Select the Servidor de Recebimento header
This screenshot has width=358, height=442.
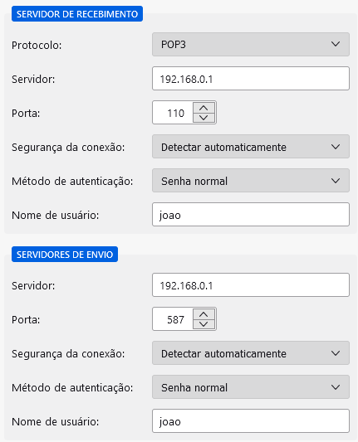[x=77, y=14]
